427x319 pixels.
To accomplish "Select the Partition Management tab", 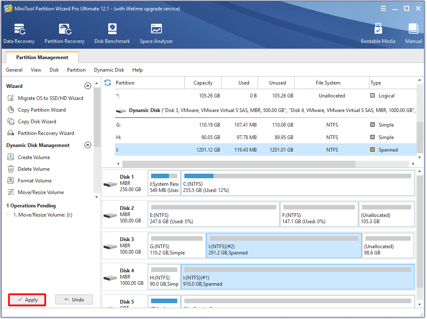I will 42,57.
